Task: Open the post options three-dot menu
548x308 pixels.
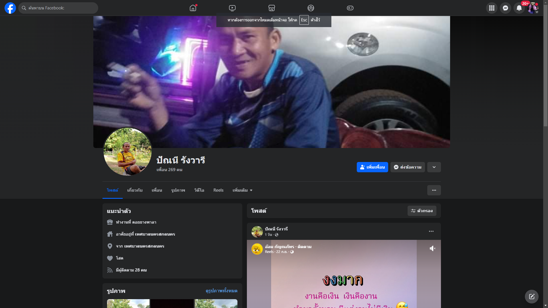Action: click(x=431, y=231)
